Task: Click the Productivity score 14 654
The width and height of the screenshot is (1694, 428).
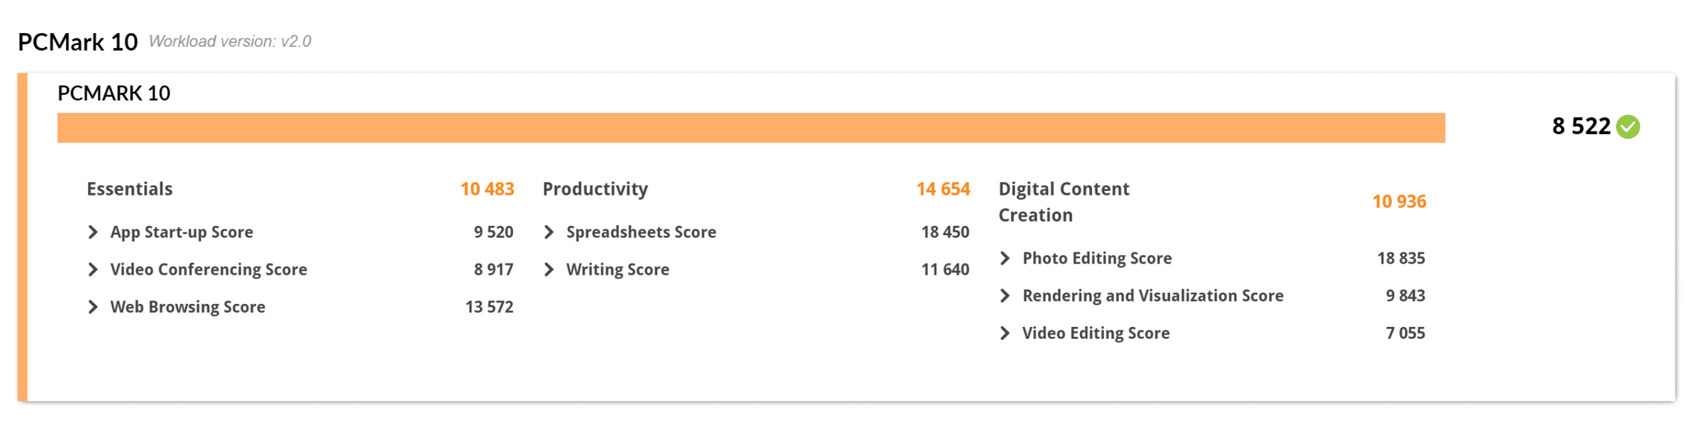Action: click(943, 190)
